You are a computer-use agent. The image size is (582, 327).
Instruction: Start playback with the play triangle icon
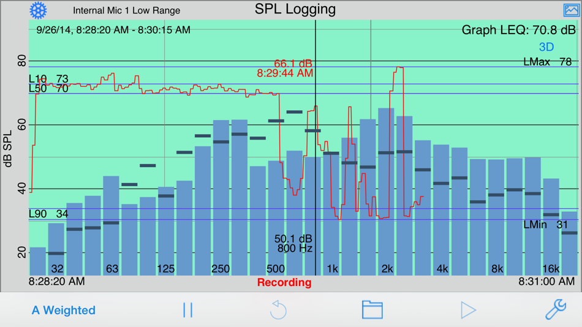(468, 310)
